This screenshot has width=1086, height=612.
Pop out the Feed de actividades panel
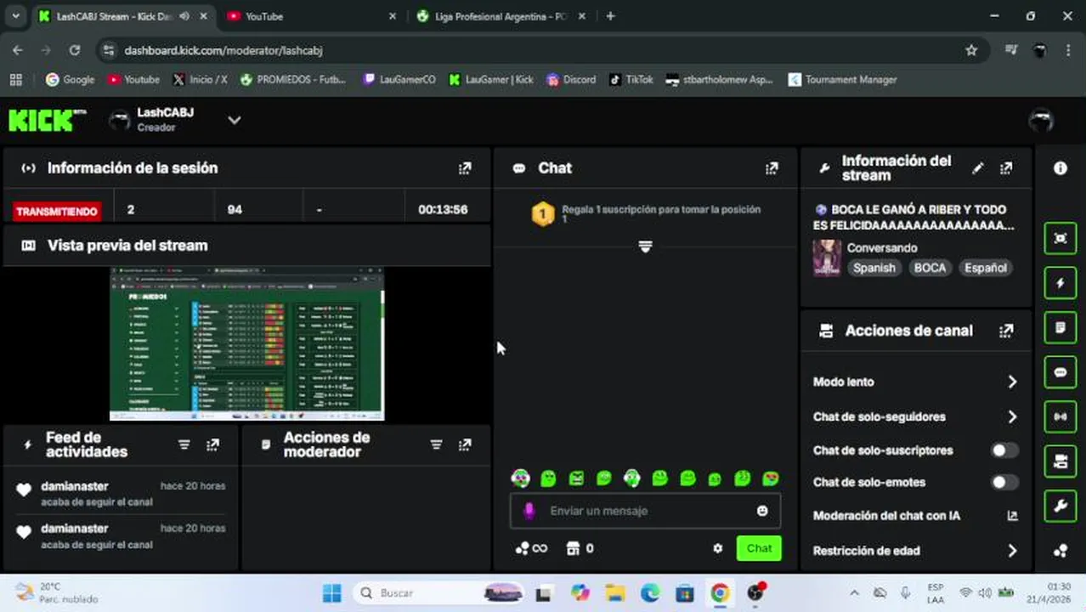click(212, 445)
